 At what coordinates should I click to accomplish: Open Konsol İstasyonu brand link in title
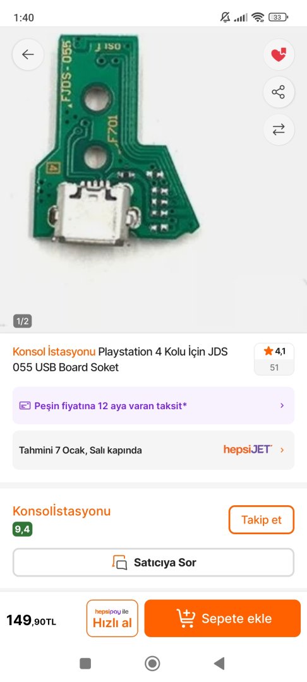click(54, 352)
